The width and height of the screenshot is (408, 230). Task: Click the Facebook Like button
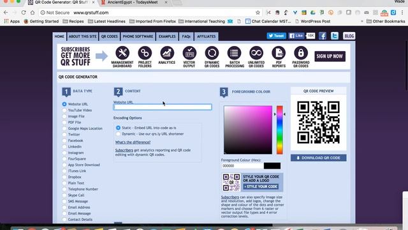point(296,36)
